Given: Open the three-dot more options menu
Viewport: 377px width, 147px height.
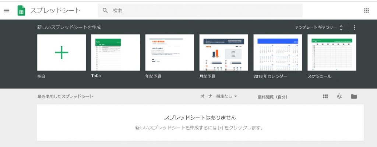Looking at the screenshot, I should tap(354, 28).
